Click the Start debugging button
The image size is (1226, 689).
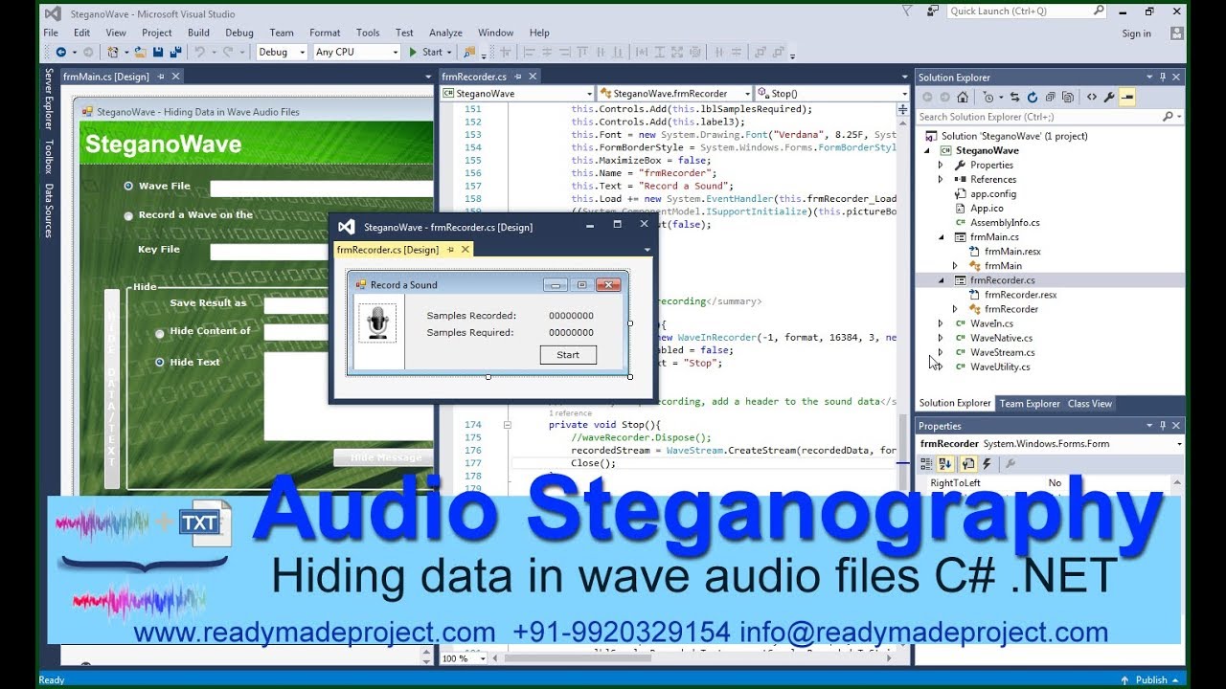426,53
